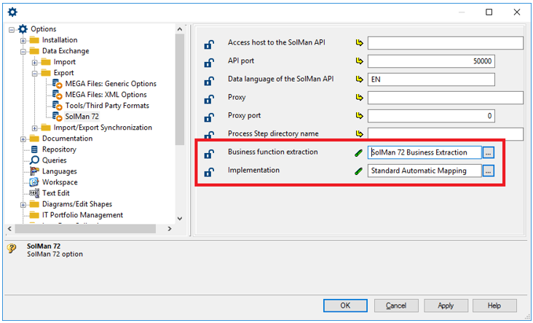This screenshot has height=323, width=533.
Task: Click yellow arrow next to Proxy port
Action: (x=359, y=117)
